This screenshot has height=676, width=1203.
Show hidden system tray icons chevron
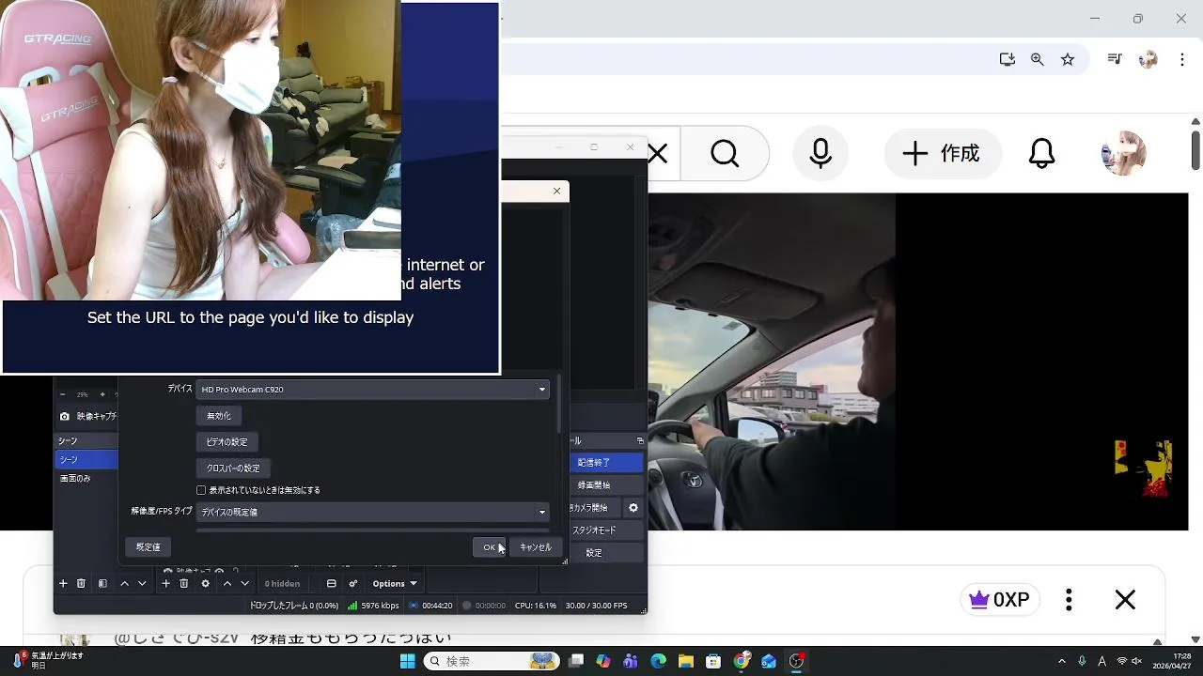[x=1062, y=661]
